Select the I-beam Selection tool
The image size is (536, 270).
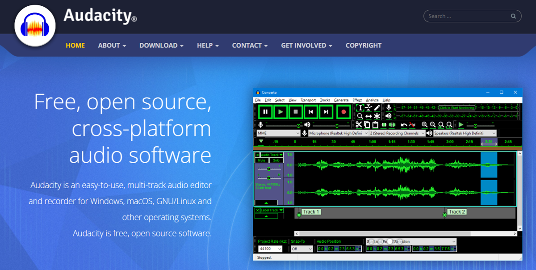pyautogui.click(x=360, y=108)
